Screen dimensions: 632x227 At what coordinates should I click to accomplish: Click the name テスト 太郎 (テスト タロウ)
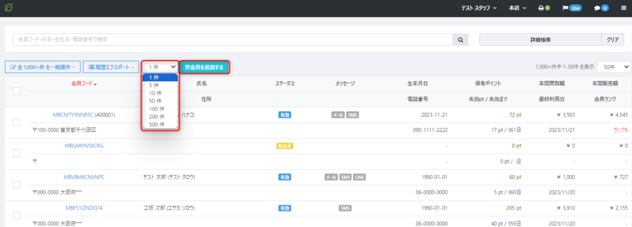click(169, 177)
